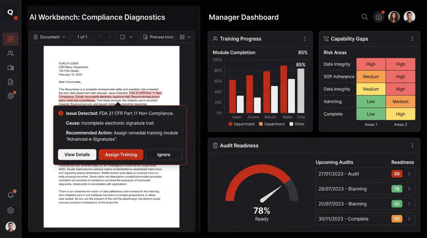Click the Complete row High cell

401,114
